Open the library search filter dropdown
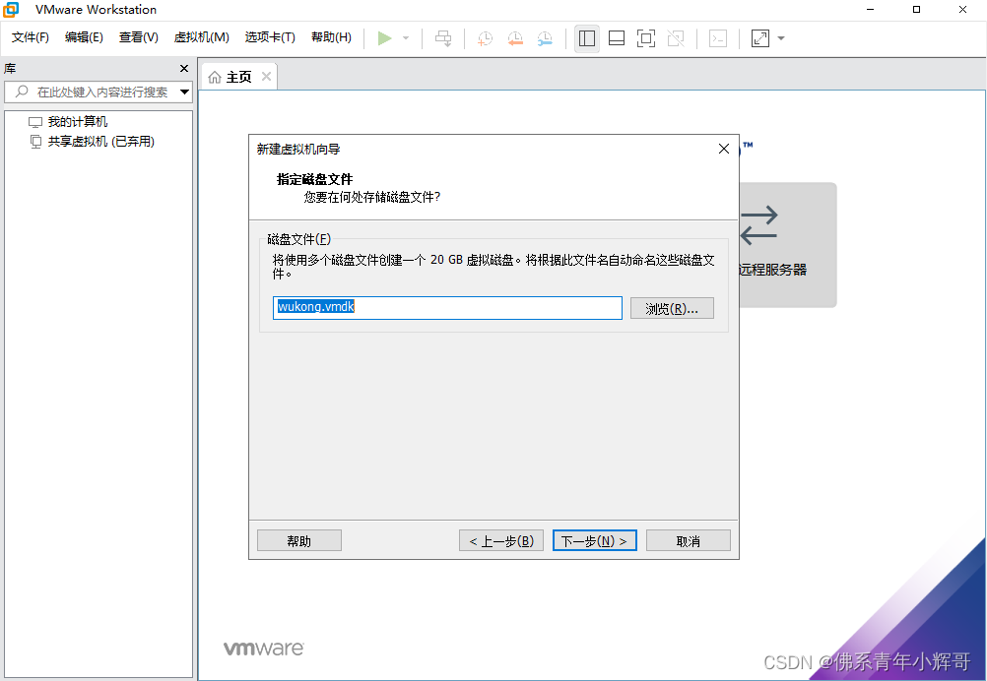This screenshot has width=987, height=681. 184,92
